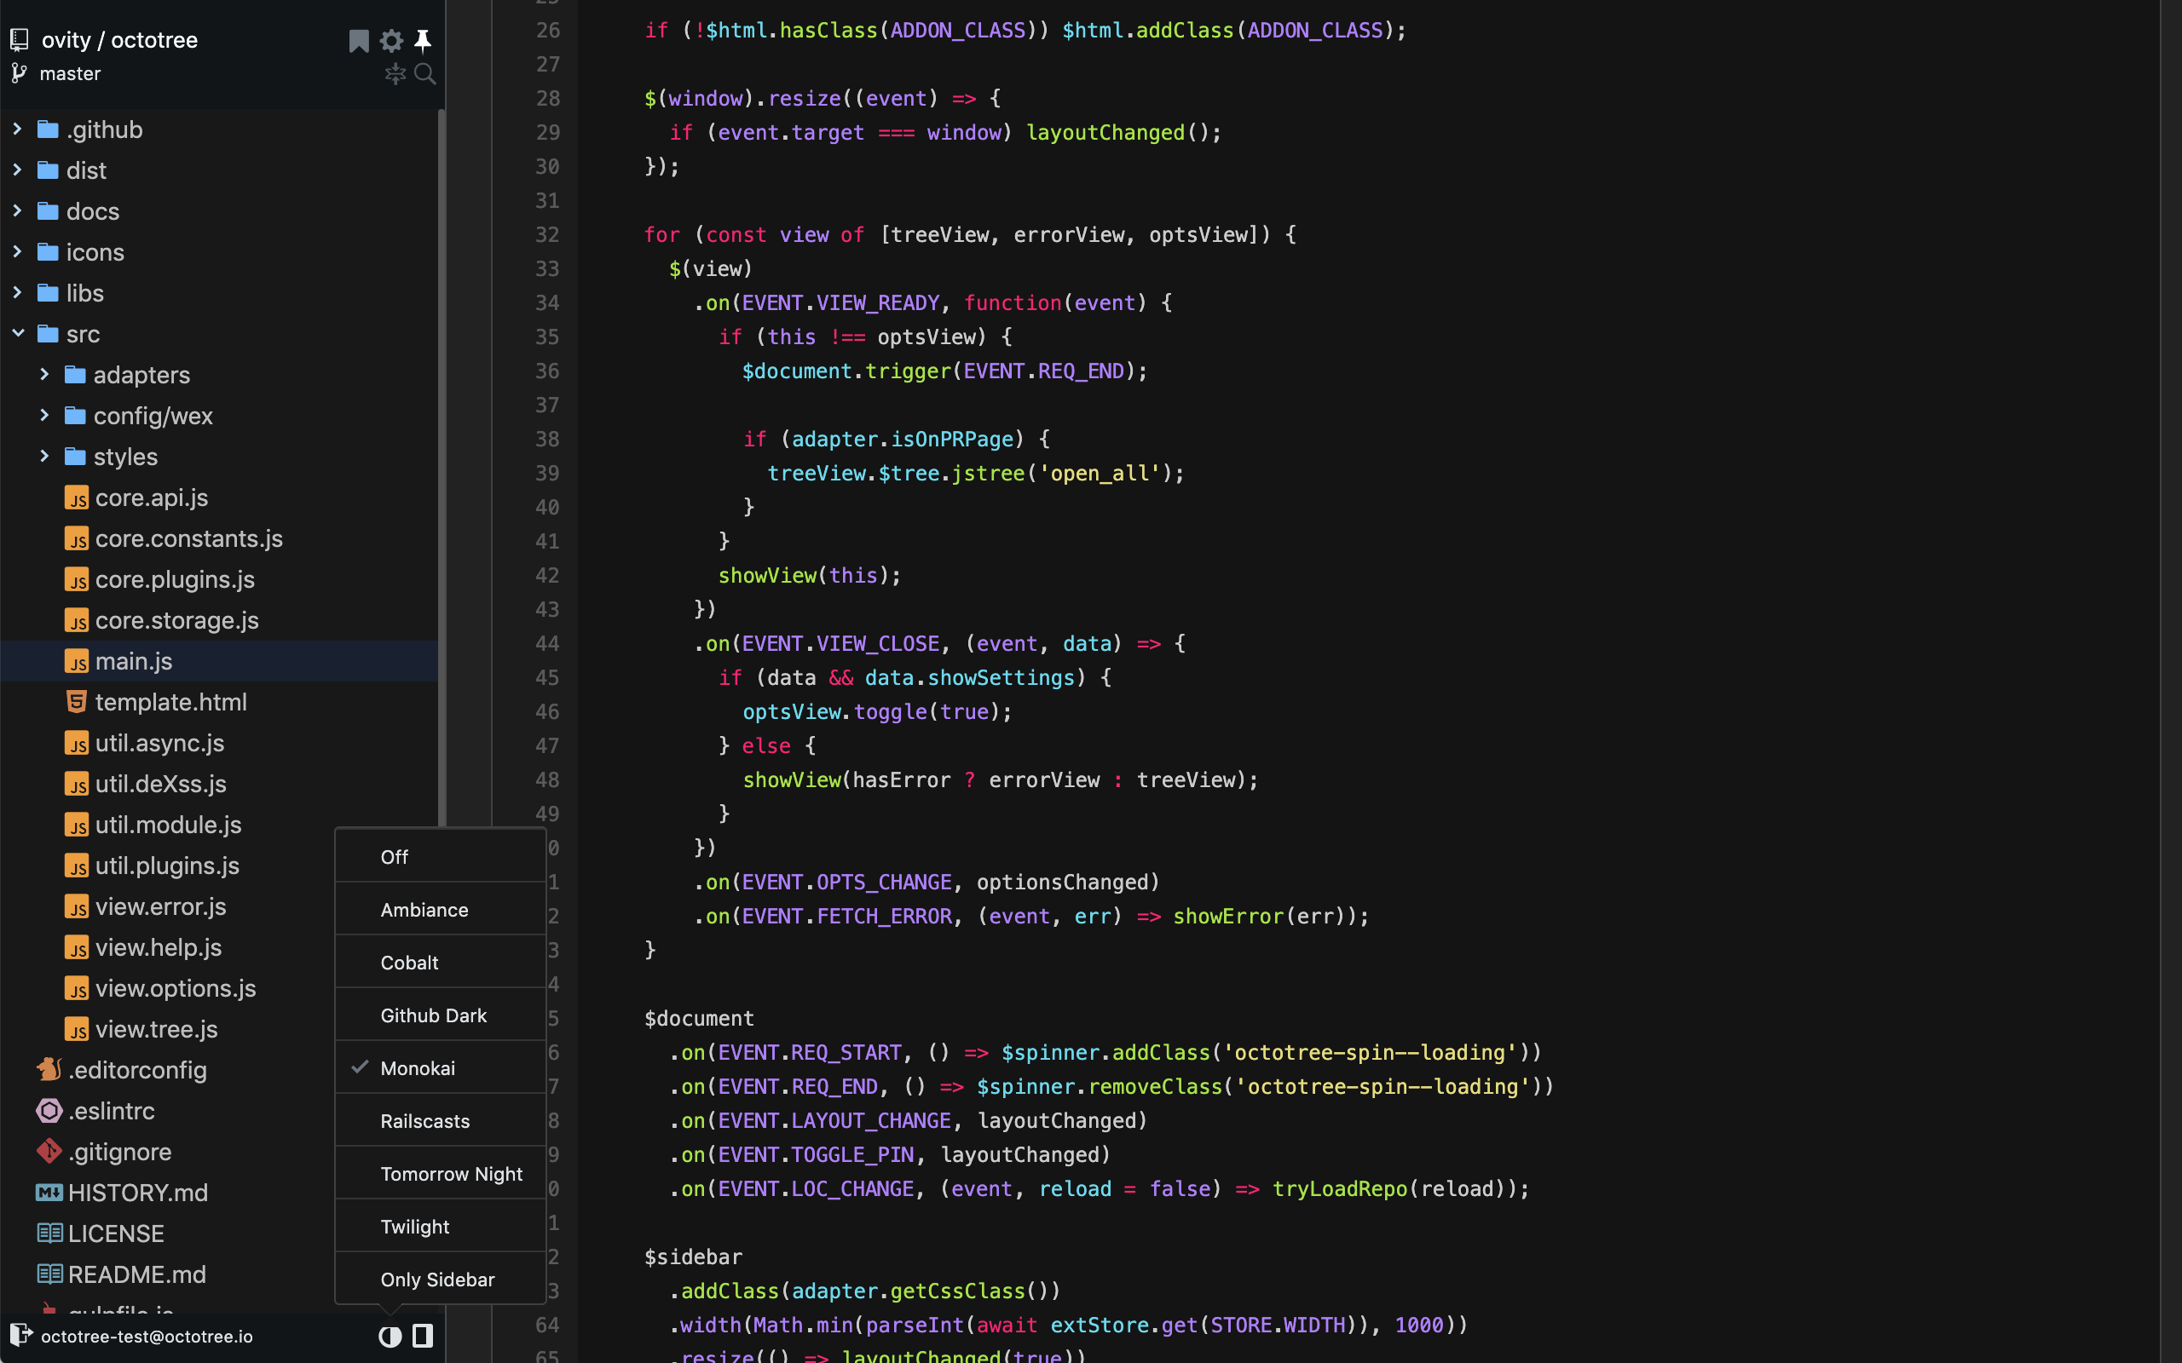This screenshot has width=2182, height=1363.
Task: Open Octotree settings gear
Action: (391, 41)
